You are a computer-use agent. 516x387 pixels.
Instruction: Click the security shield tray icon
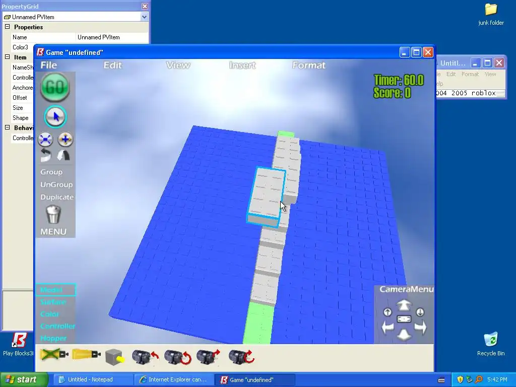[460, 379]
